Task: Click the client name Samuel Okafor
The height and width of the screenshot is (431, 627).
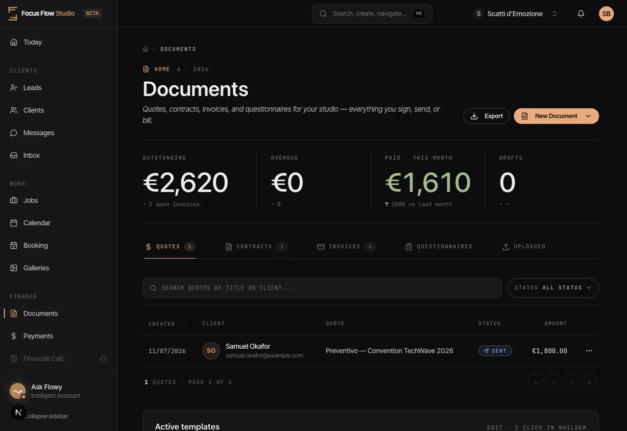Action: pos(248,346)
